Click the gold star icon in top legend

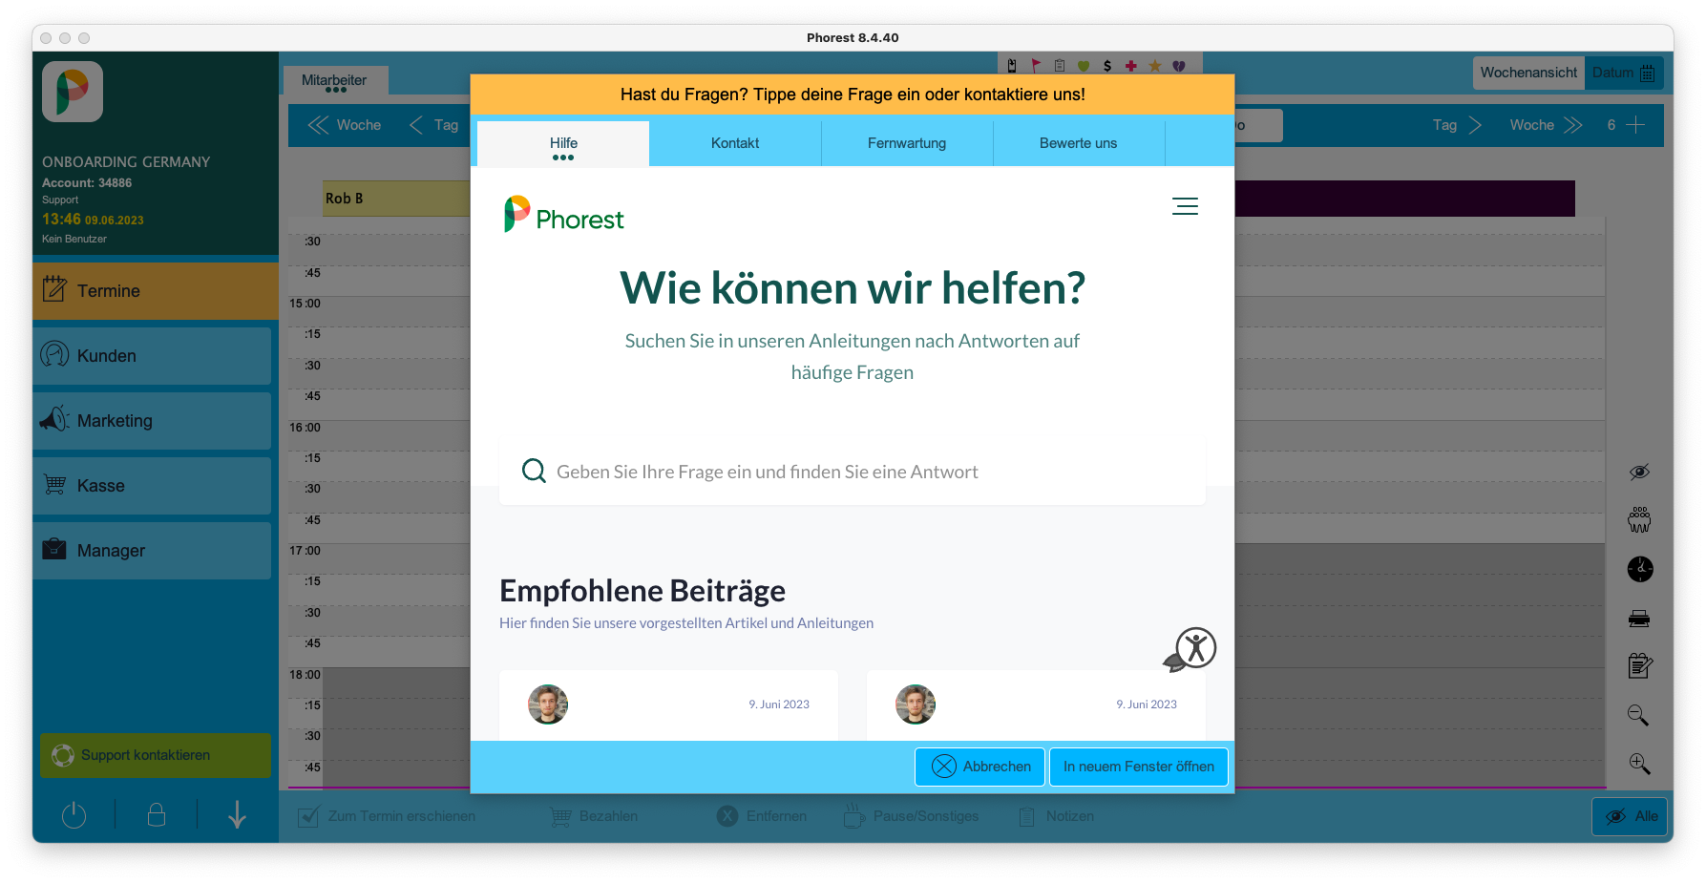(1155, 66)
